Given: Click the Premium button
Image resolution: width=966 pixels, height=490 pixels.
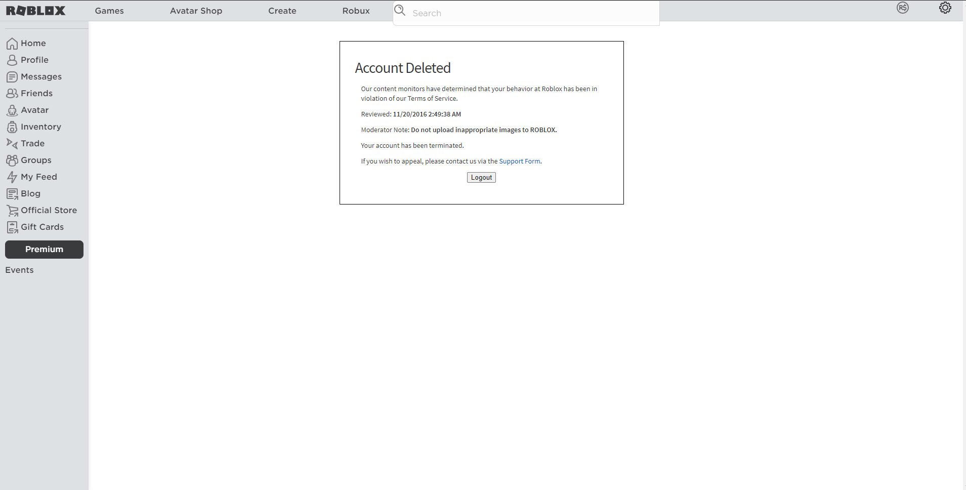Looking at the screenshot, I should point(44,250).
